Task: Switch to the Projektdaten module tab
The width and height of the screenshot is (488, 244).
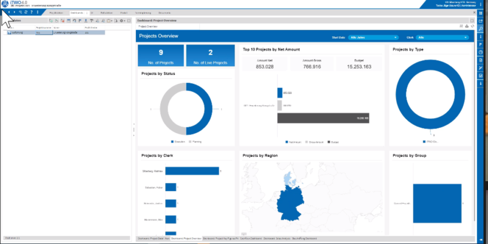Action: (56, 13)
